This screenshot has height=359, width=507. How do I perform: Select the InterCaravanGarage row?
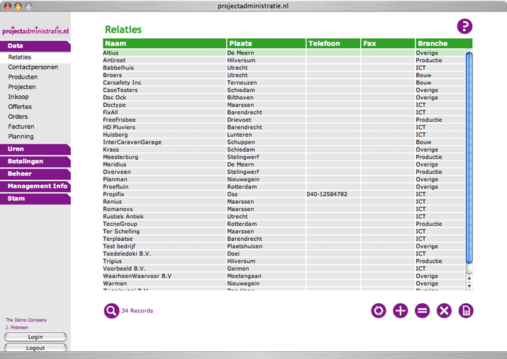[284, 142]
